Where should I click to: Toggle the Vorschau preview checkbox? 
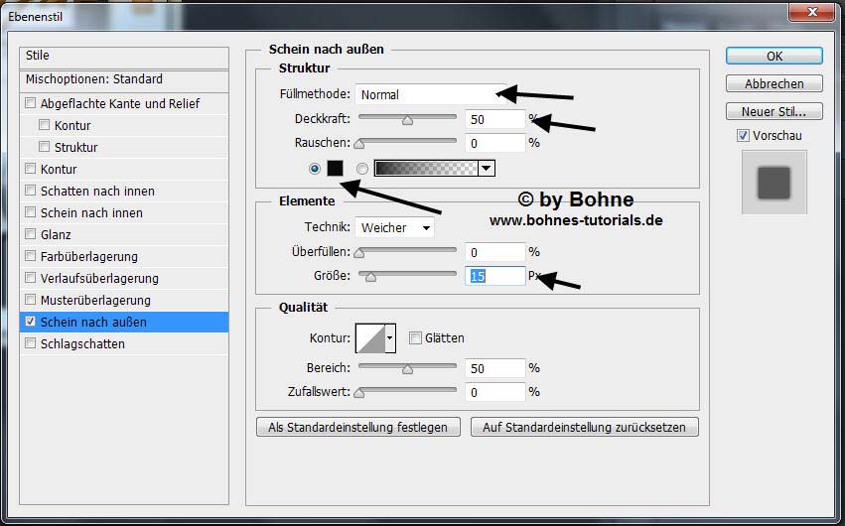click(743, 136)
